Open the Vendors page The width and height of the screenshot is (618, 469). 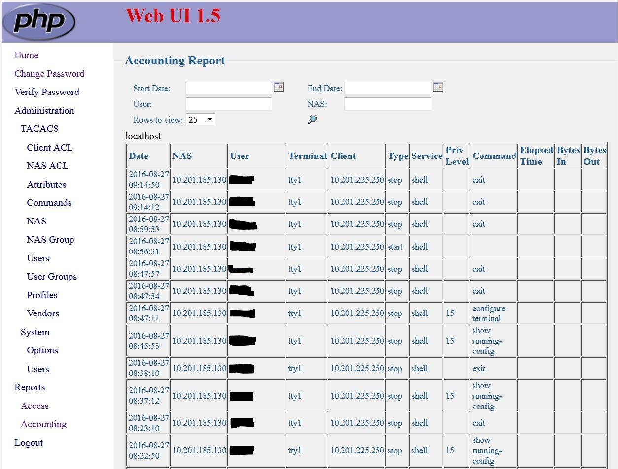[42, 313]
